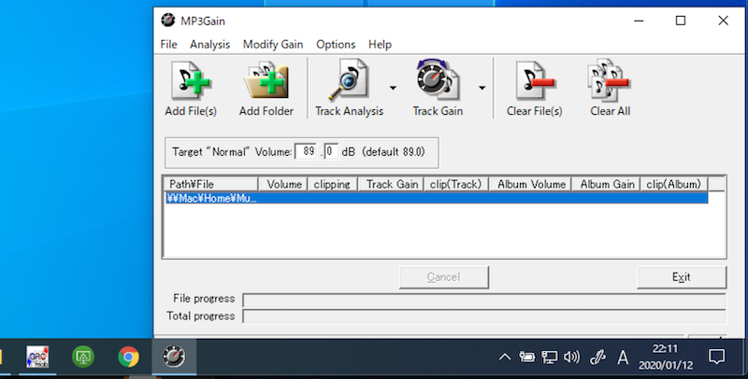Viewport: 748px width, 379px height.
Task: Sort the list by Track Gain column header
Action: [391, 185]
